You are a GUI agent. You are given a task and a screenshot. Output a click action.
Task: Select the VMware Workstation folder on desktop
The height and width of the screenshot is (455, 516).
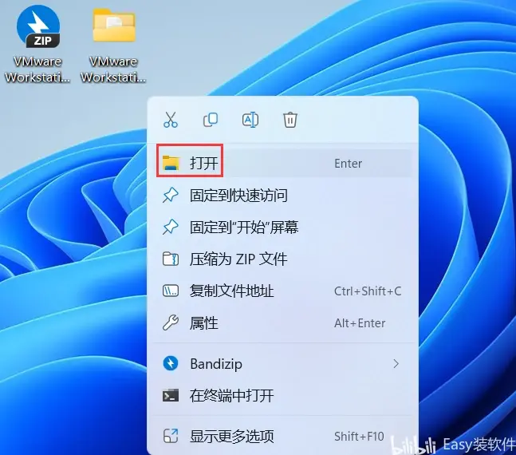click(x=113, y=45)
